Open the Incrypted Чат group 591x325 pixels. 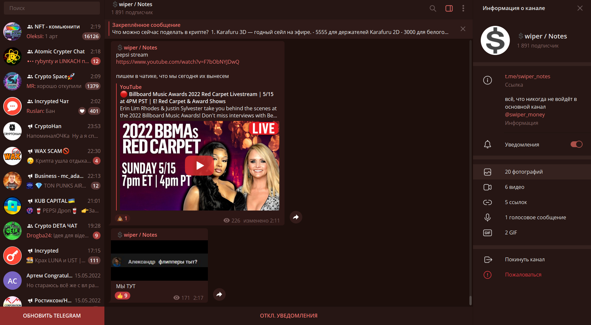coord(52,106)
